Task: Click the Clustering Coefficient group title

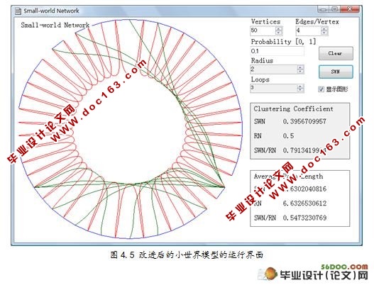Action: (293, 109)
